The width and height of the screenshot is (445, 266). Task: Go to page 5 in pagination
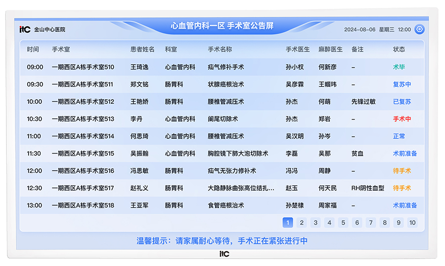[343, 223]
